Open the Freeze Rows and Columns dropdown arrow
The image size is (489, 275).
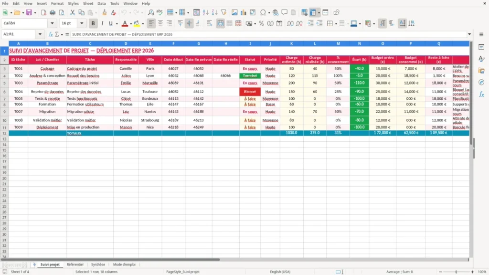pos(319,13)
